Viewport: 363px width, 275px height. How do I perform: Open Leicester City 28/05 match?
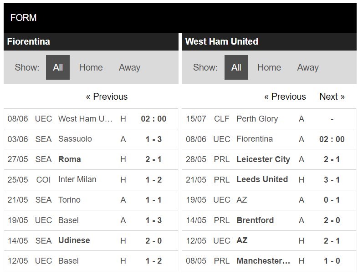coord(269,159)
